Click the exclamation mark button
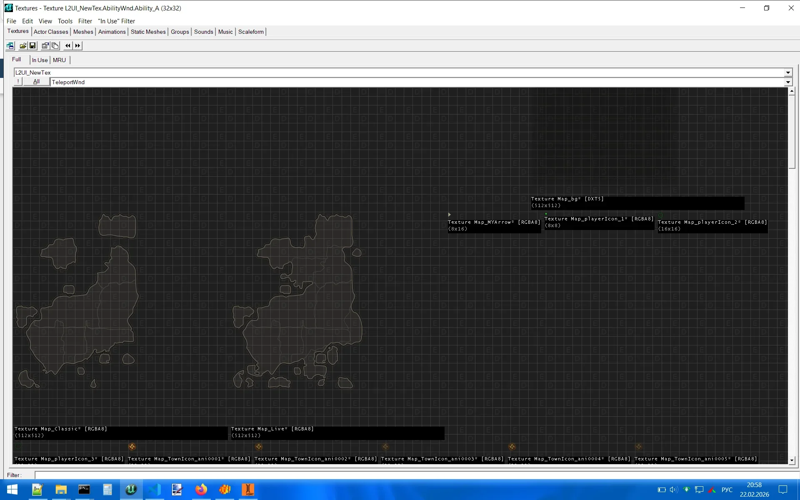 18,82
